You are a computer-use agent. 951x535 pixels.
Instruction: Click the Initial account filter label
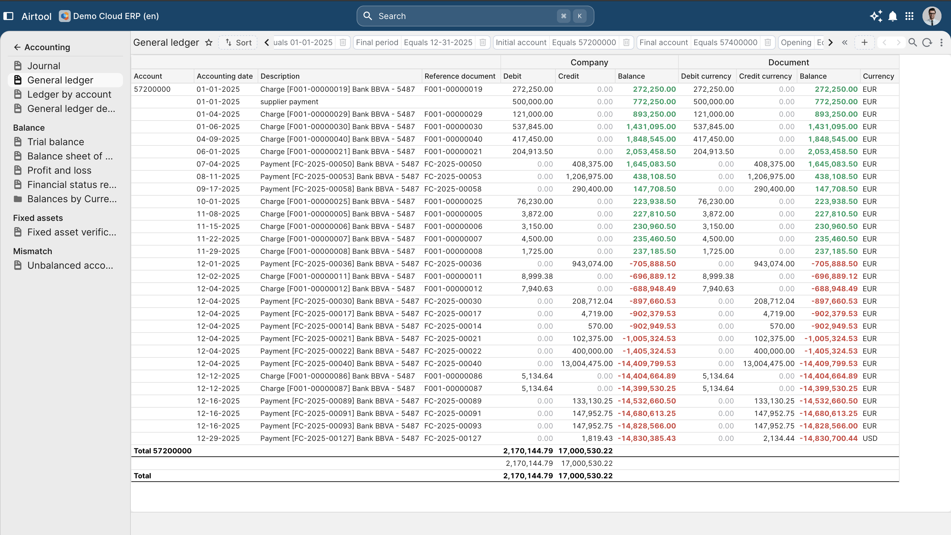pos(521,42)
